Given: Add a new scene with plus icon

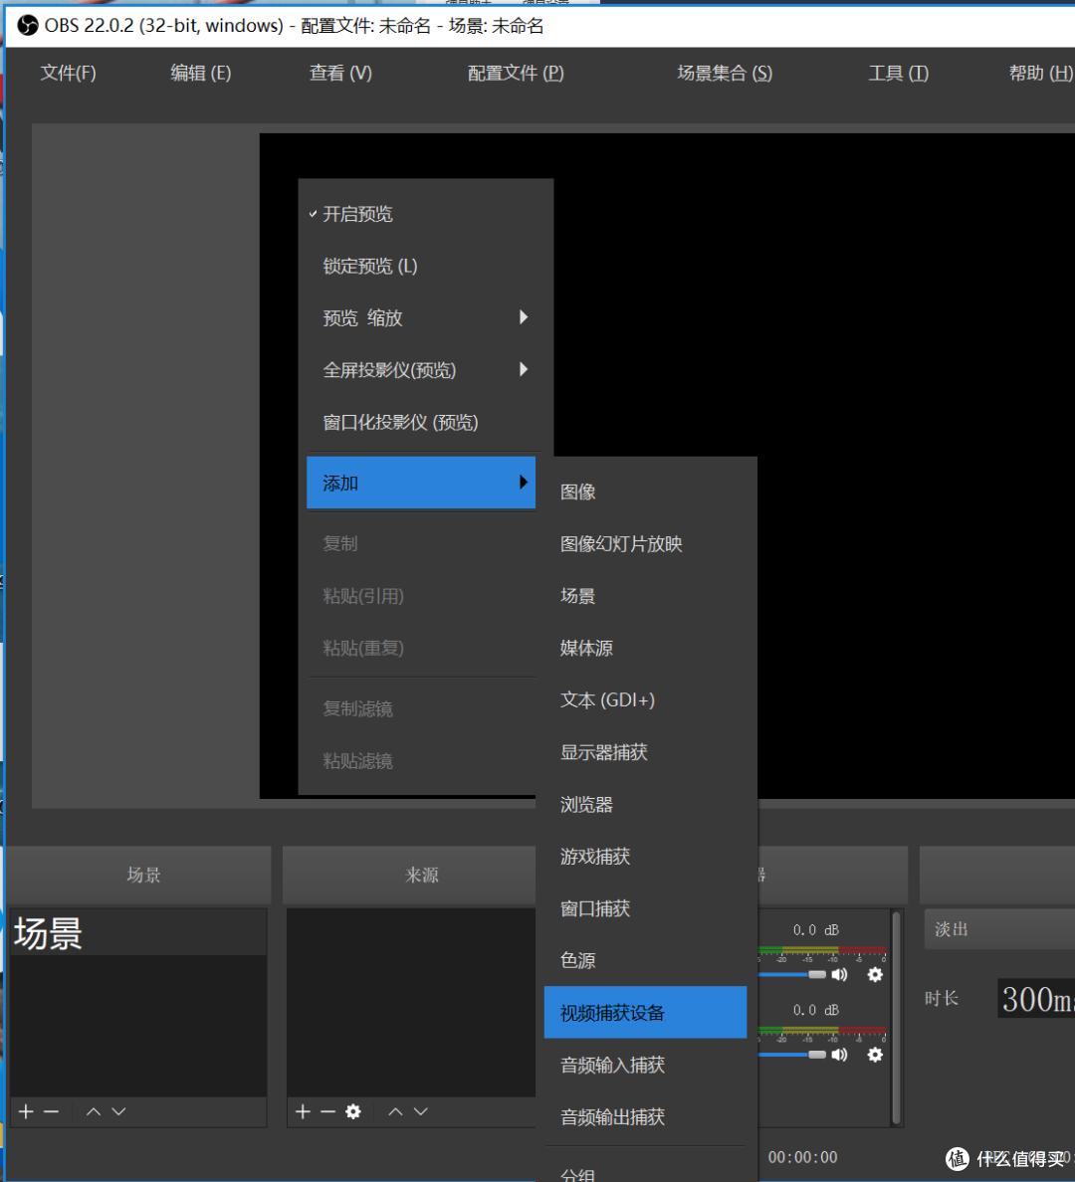Looking at the screenshot, I should [x=27, y=1111].
